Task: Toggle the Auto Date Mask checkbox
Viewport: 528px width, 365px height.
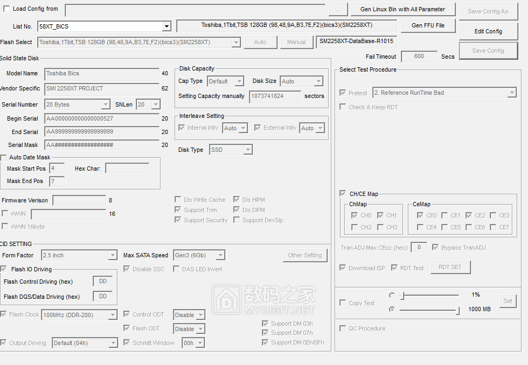Action: 4,158
